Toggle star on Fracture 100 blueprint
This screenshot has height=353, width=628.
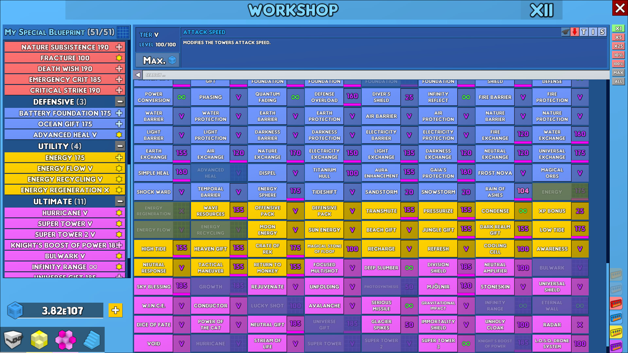[x=119, y=58]
